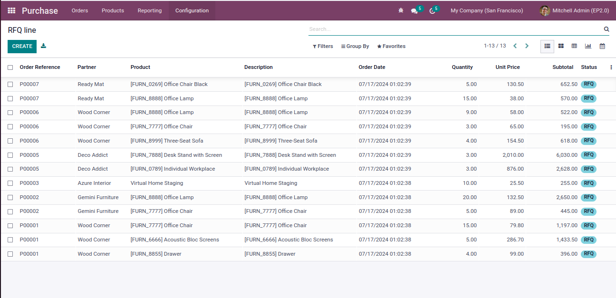
Task: Open the Configuration menu
Action: tap(192, 10)
